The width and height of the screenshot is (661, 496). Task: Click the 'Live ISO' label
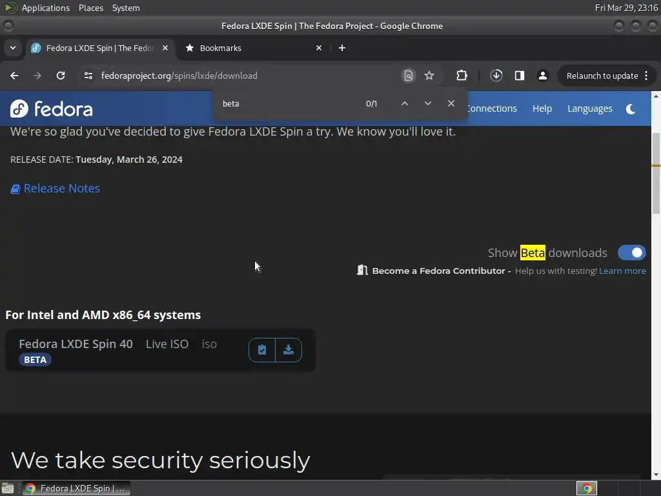(167, 344)
